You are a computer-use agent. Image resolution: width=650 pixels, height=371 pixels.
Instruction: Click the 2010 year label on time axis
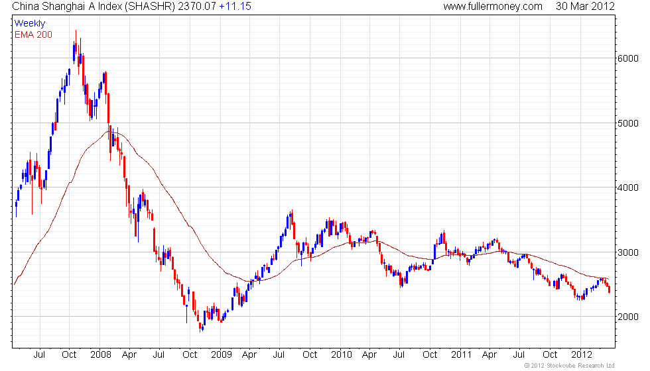341,355
